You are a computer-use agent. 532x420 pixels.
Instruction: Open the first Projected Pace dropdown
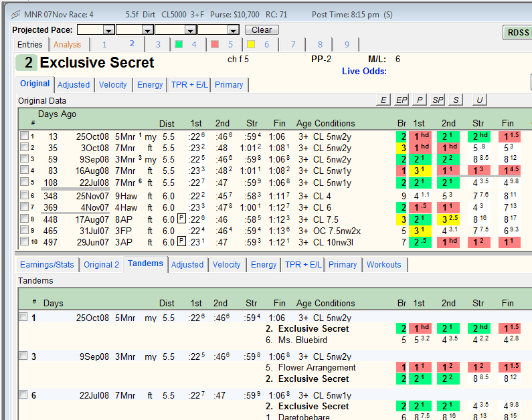point(108,30)
